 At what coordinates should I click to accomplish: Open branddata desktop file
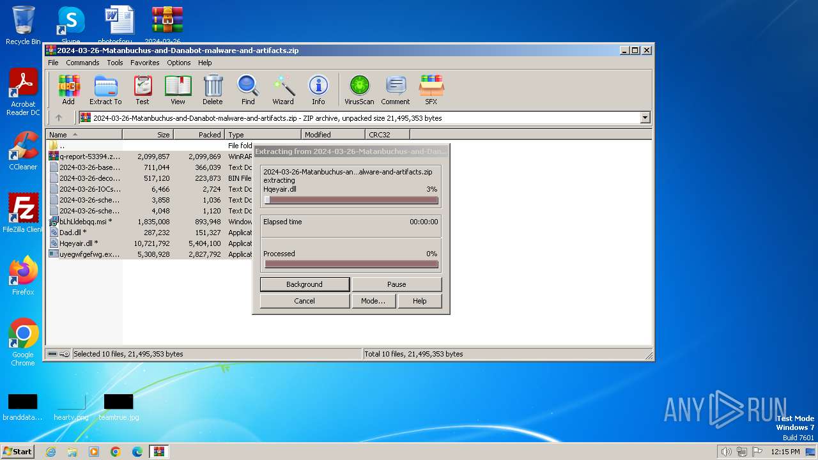tap(23, 408)
